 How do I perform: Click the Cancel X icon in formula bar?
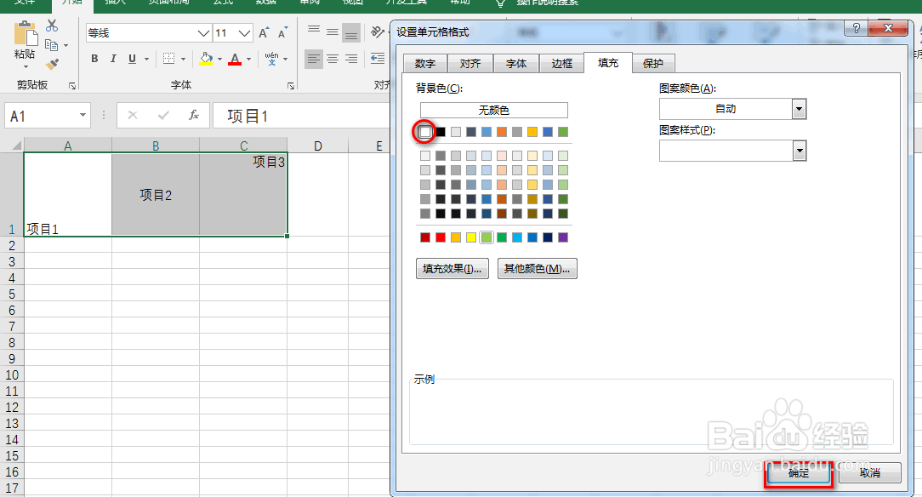coord(133,115)
